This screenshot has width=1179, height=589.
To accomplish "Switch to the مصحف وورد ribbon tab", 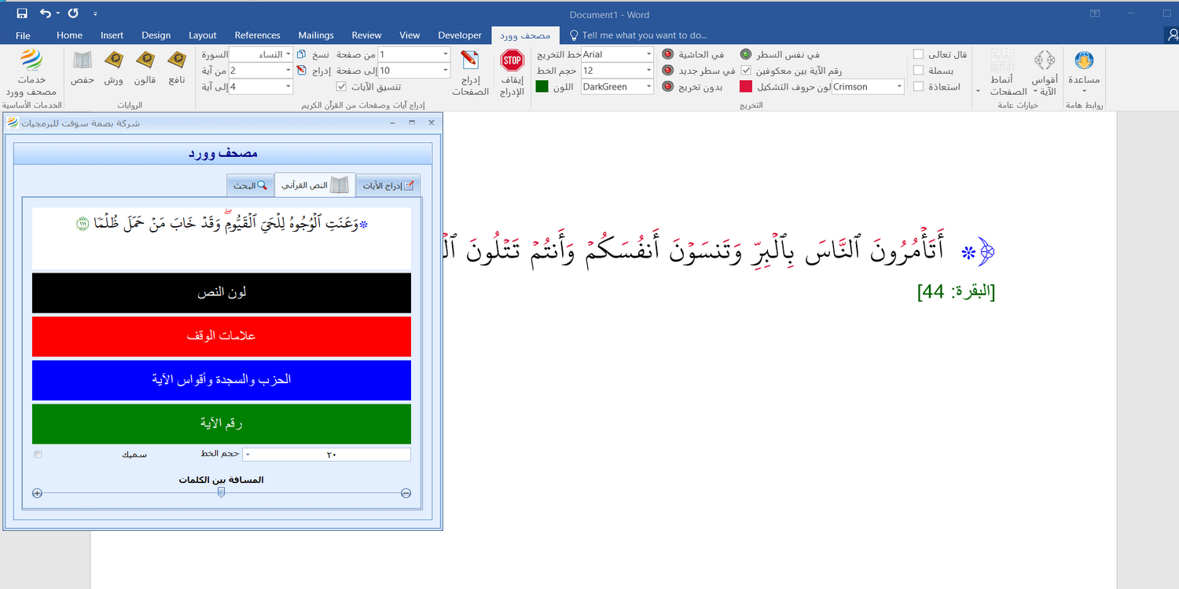I will tap(526, 35).
